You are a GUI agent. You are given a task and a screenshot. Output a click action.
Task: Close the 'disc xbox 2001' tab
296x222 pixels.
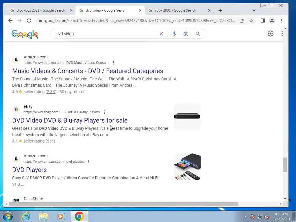coord(71,11)
